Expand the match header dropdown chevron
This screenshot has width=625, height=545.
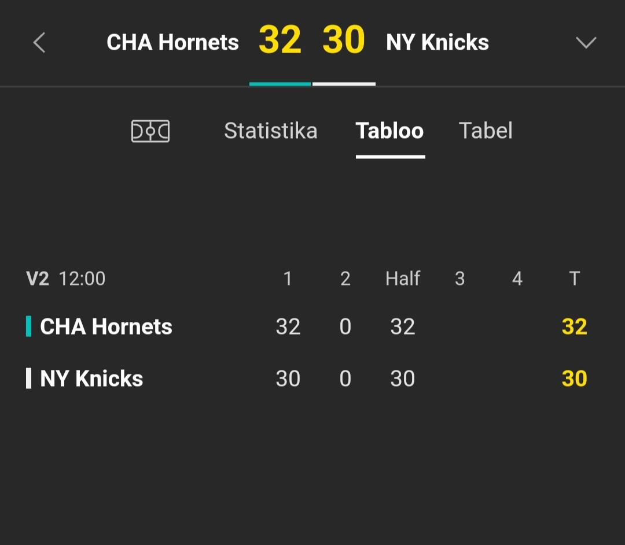pyautogui.click(x=586, y=43)
